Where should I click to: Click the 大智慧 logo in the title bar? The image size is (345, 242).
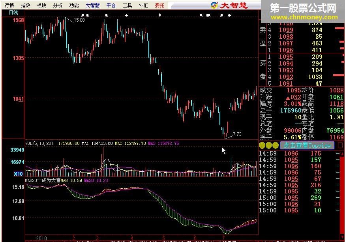229,5
